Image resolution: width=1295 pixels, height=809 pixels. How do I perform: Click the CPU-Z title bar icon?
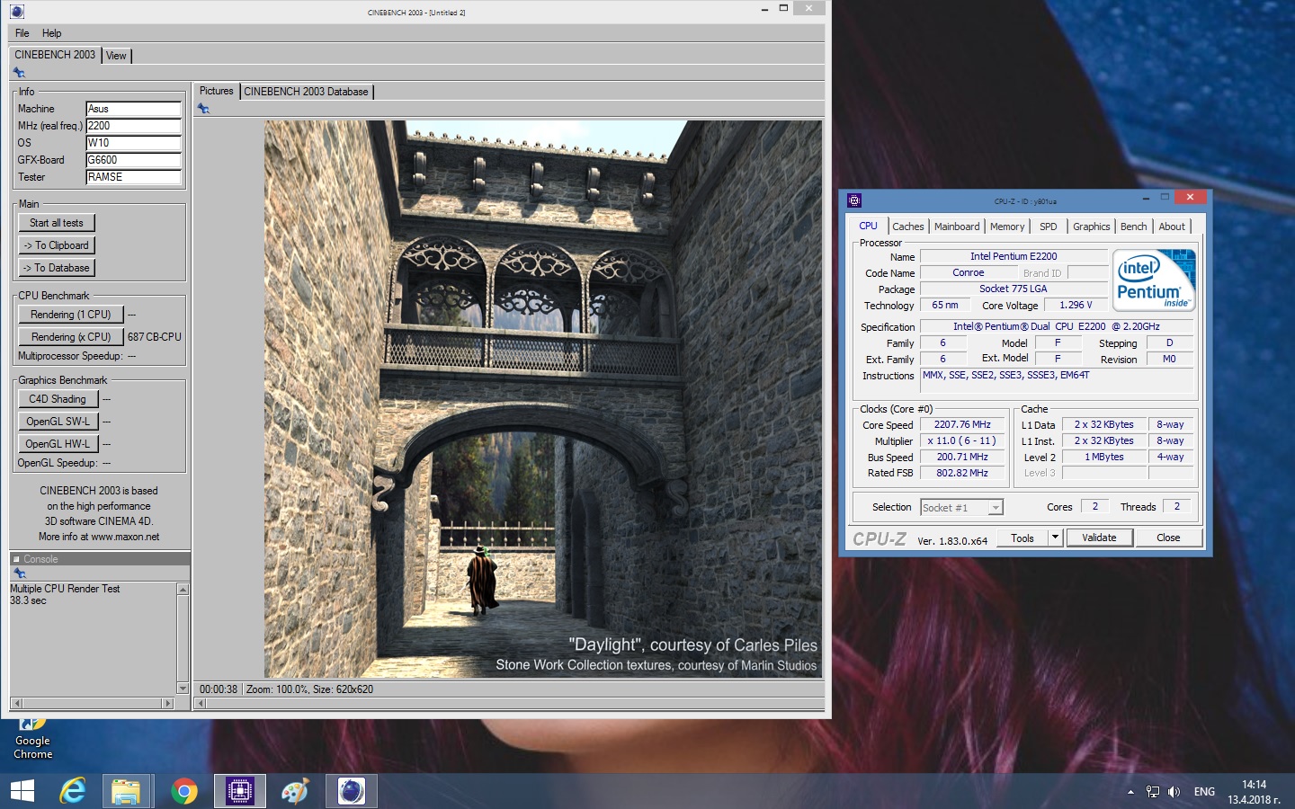click(x=854, y=200)
